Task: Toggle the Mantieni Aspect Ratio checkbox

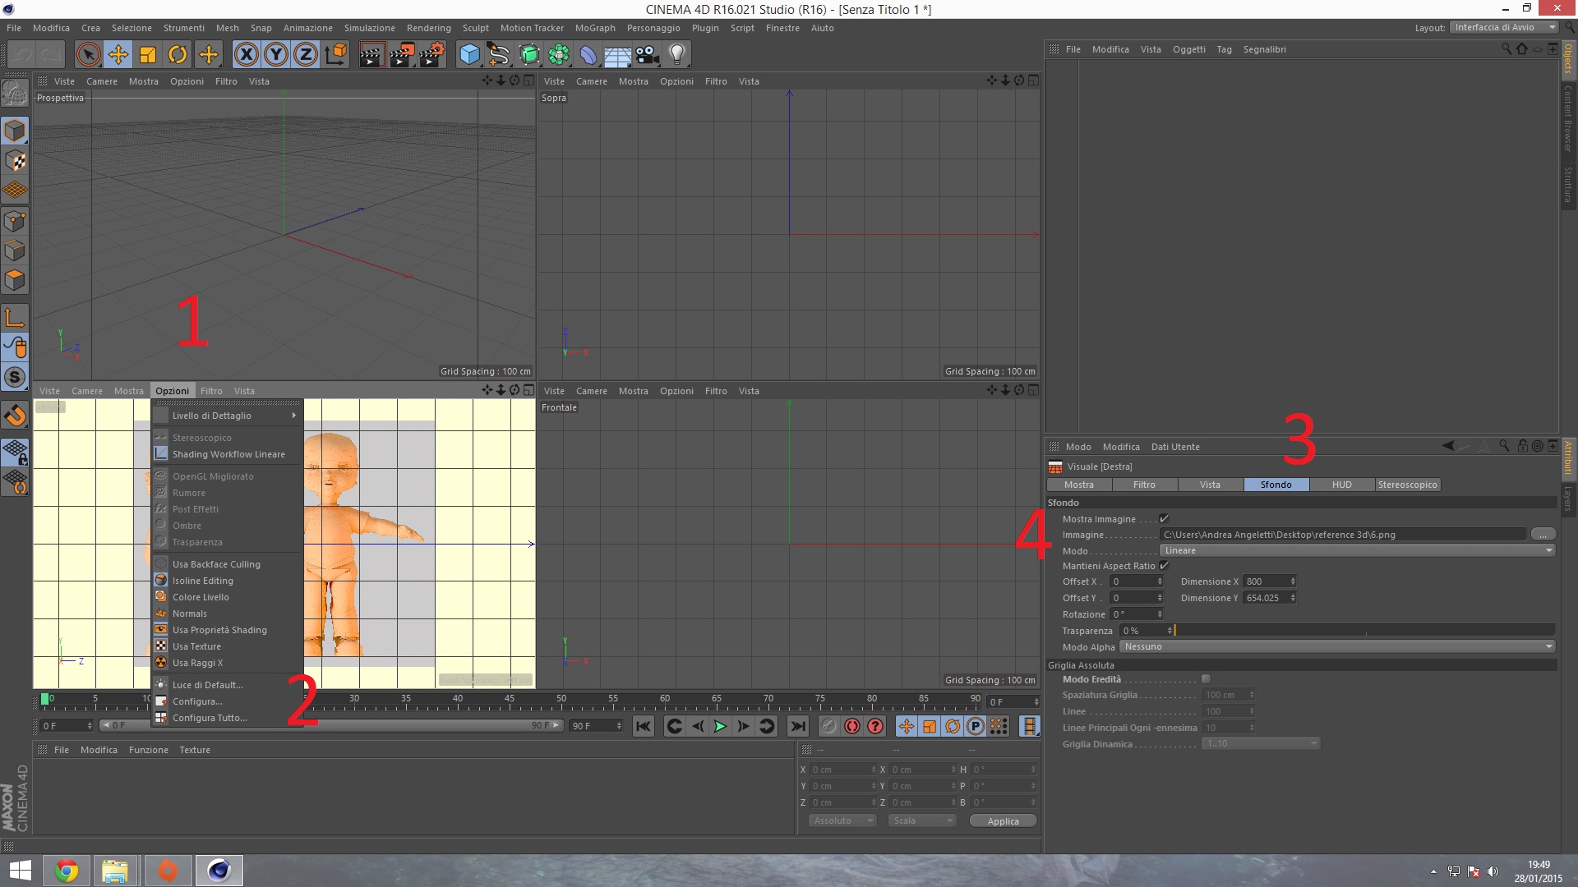Action: pos(1164,566)
